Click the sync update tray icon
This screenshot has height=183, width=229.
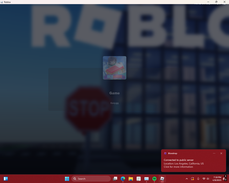[192, 179]
